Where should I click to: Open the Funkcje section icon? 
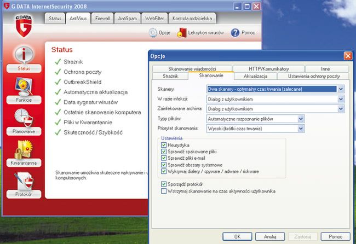[24, 88]
